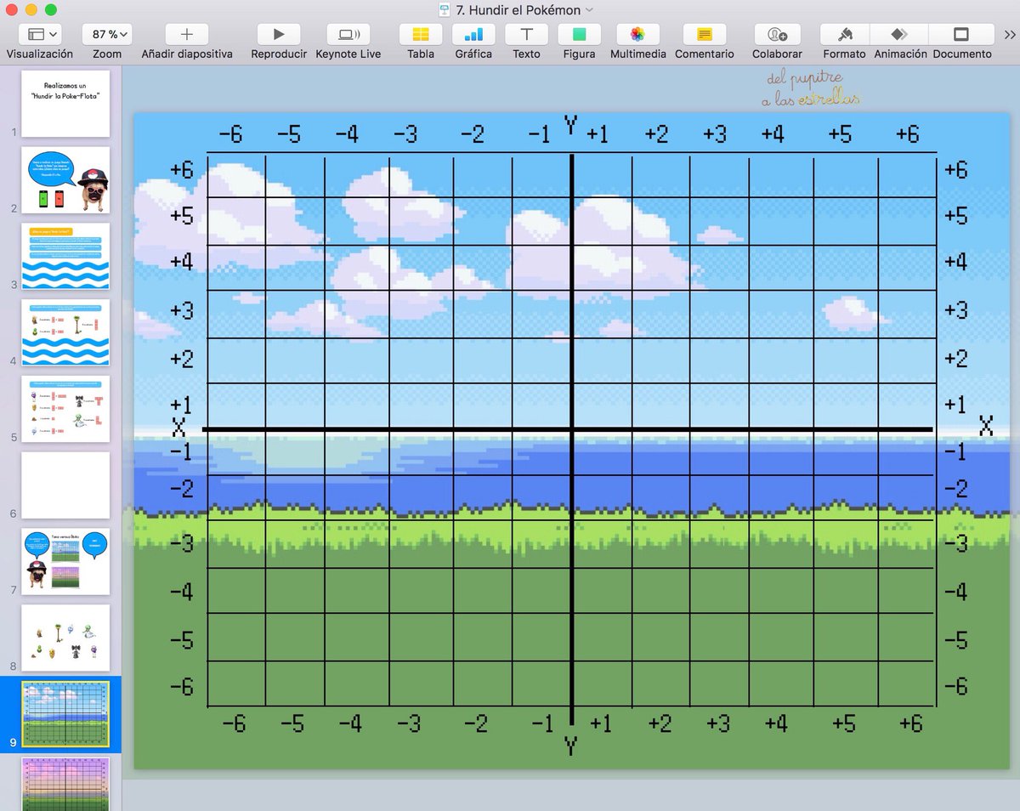Click the left "+6" row label
The image size is (1020, 811).
coord(182,170)
